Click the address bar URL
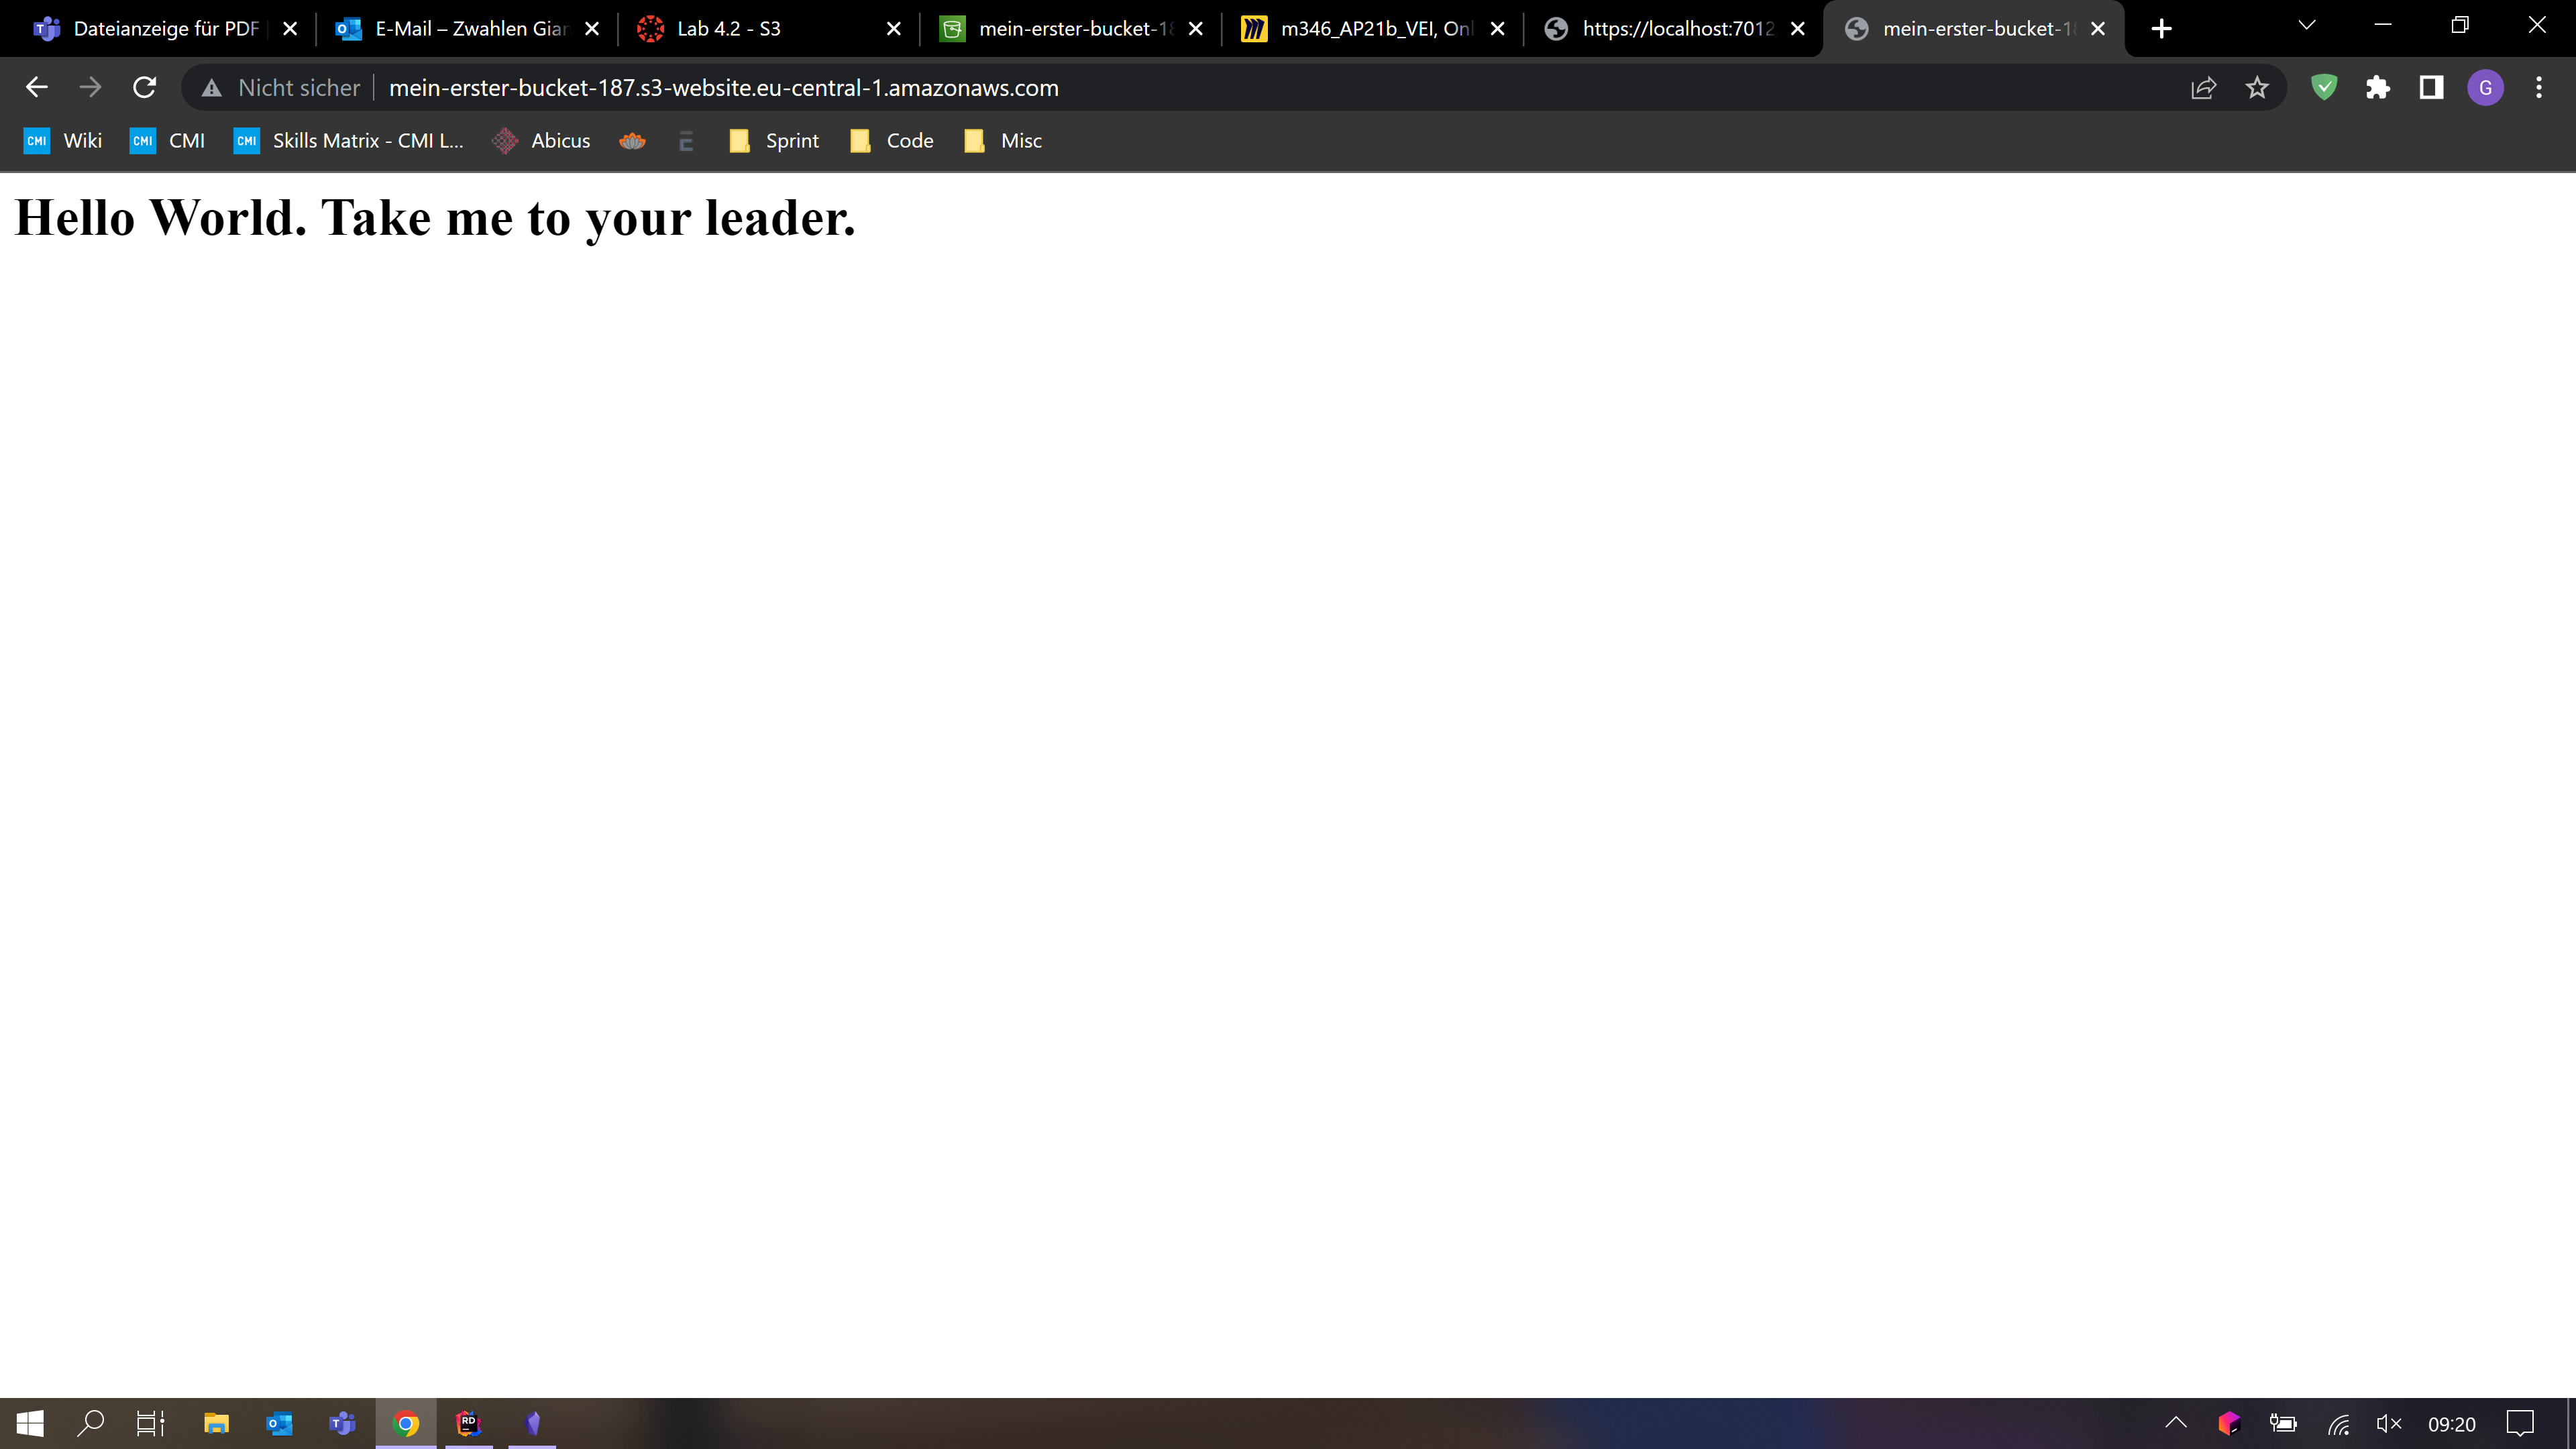 click(x=723, y=88)
